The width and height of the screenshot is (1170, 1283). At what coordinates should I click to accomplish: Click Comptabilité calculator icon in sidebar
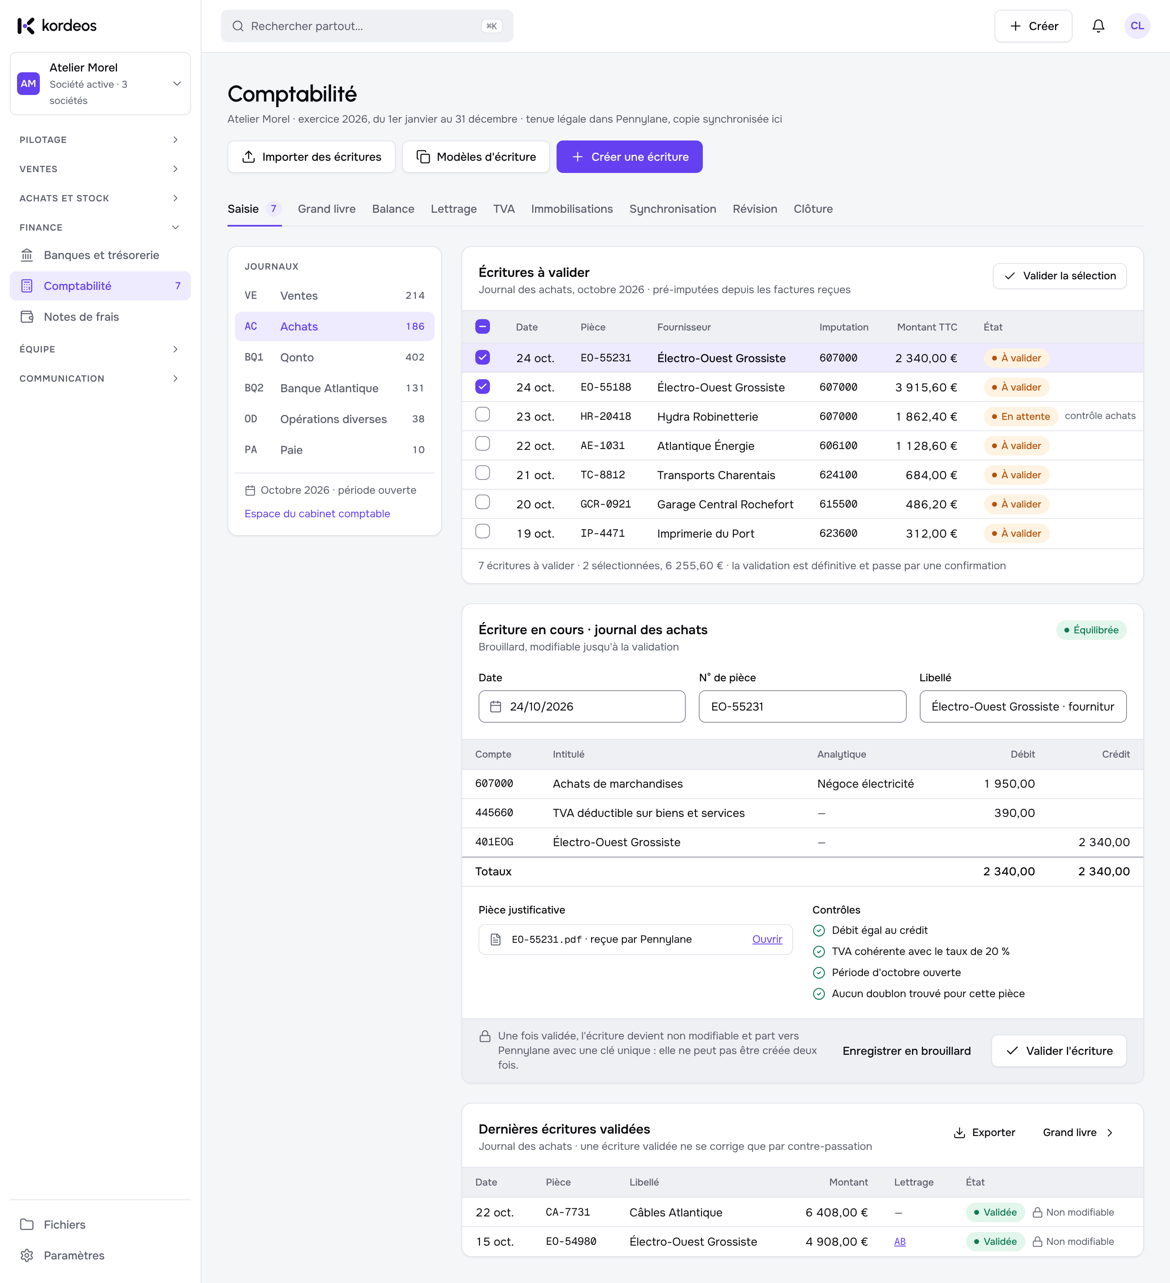[27, 286]
